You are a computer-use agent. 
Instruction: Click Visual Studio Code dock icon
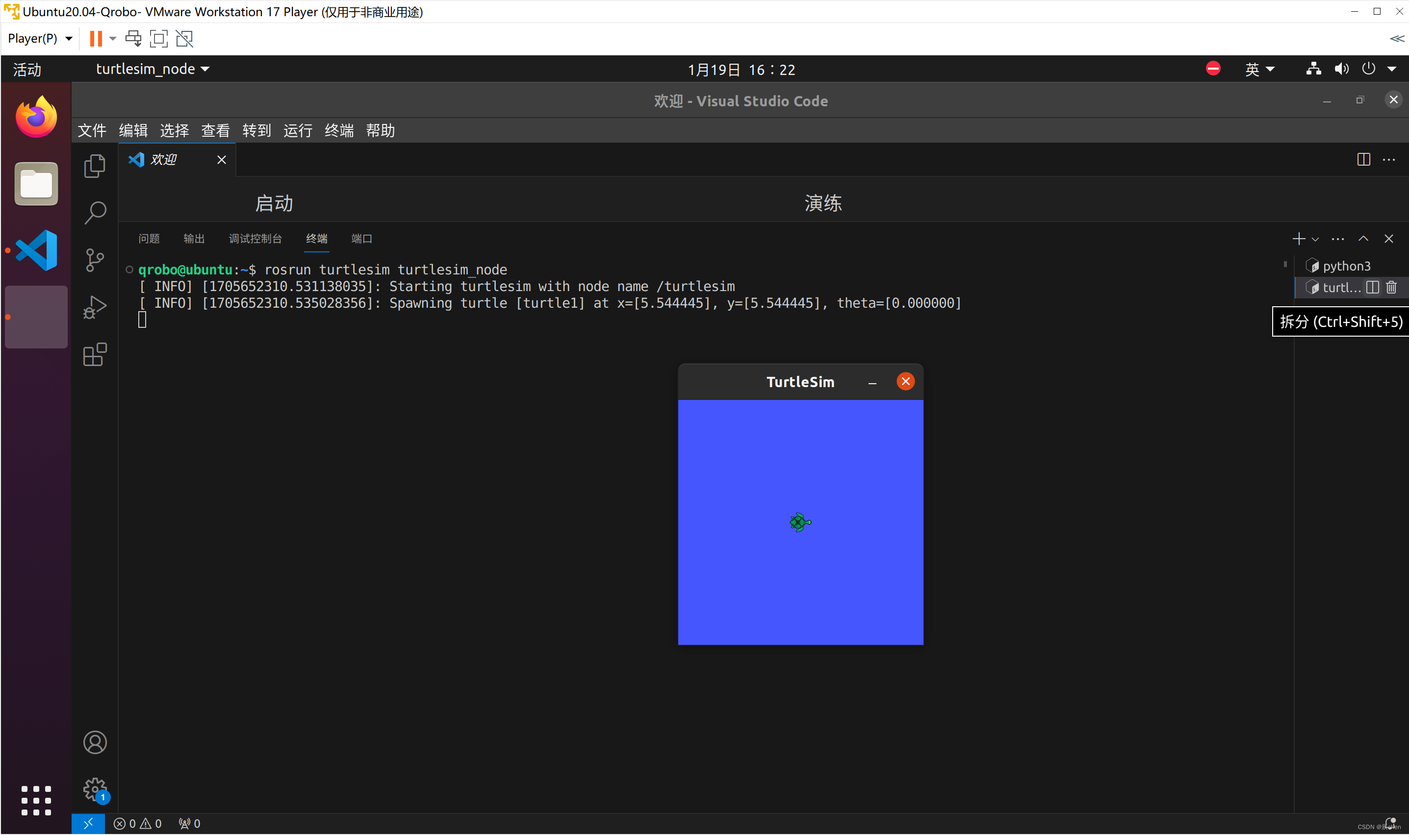click(36, 250)
